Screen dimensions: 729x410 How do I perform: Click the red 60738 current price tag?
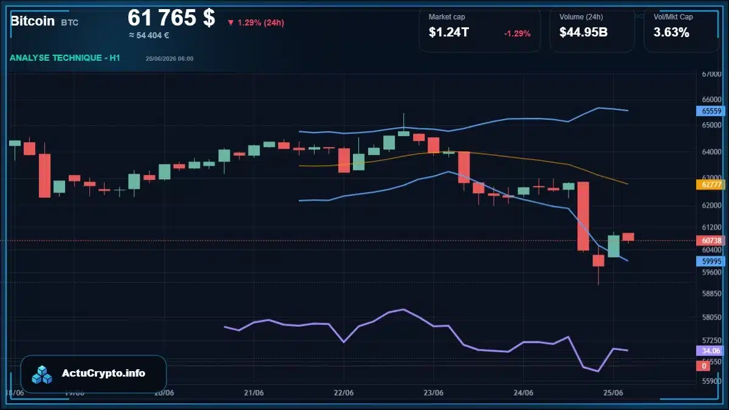711,240
